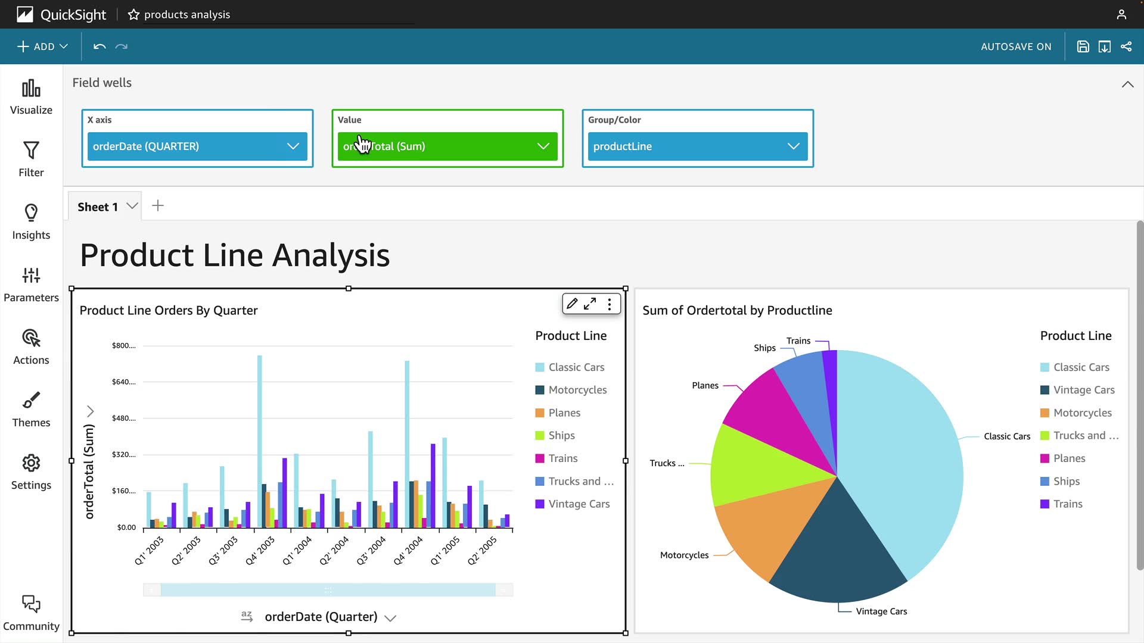Favorite the products analysis with star

[x=133, y=14]
